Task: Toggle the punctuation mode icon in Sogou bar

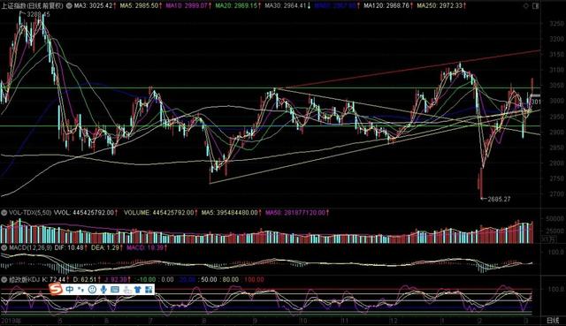Action: (x=80, y=289)
